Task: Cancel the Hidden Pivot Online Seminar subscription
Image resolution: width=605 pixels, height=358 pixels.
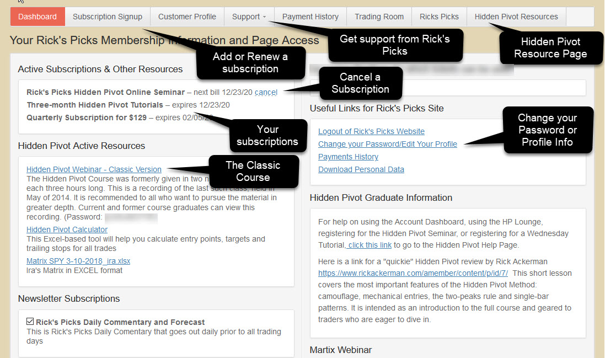Action: point(266,92)
